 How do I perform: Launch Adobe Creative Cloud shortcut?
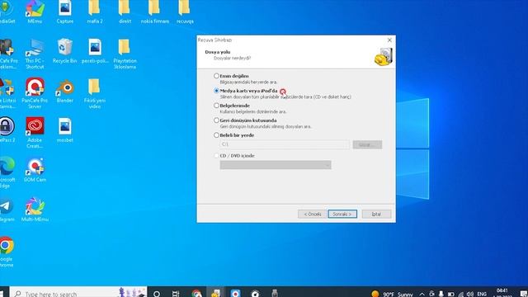point(35,133)
